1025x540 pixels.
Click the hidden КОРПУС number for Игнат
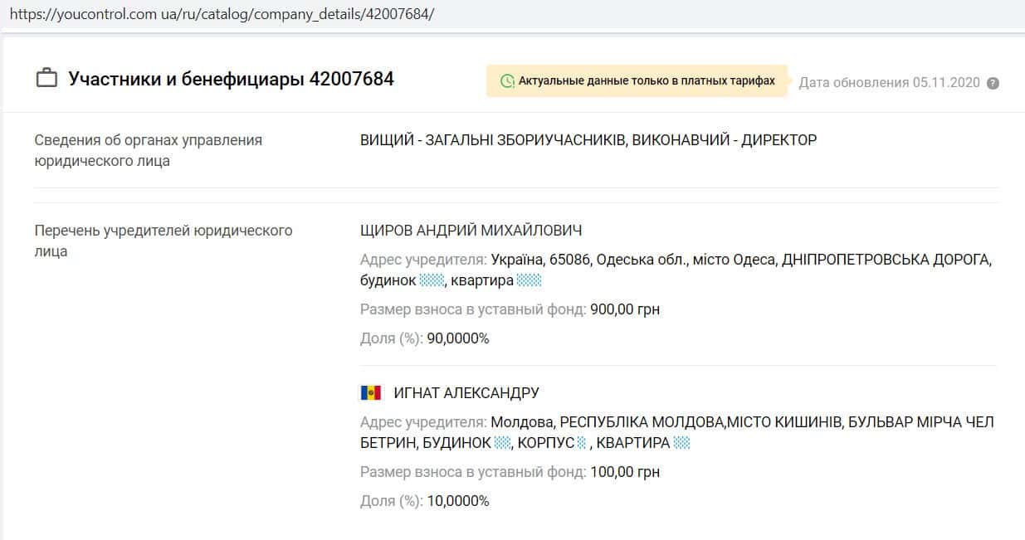tap(582, 443)
